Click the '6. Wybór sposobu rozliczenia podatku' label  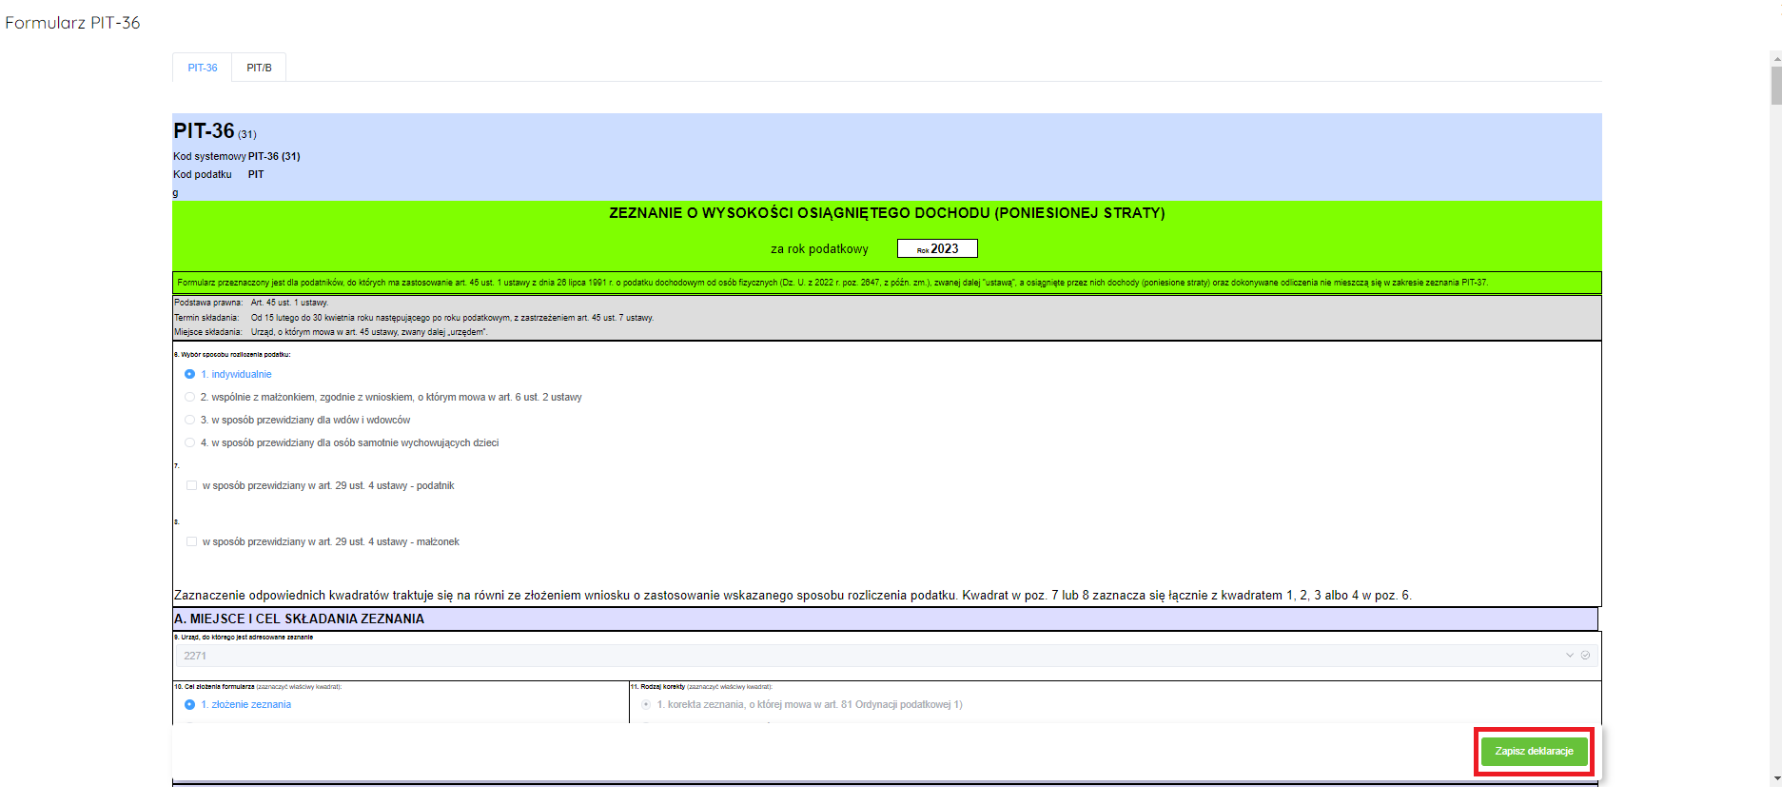click(x=232, y=354)
